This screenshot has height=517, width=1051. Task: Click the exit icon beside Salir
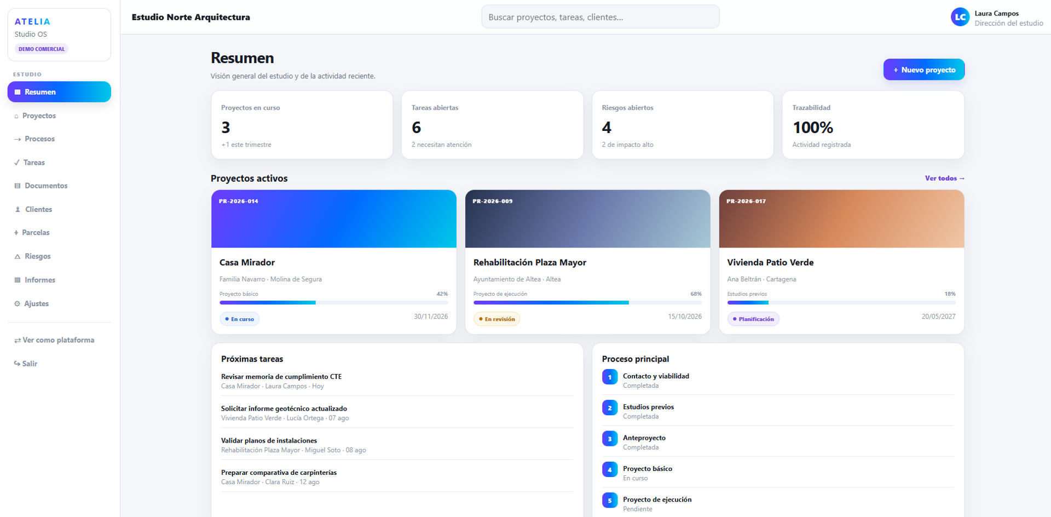pyautogui.click(x=17, y=364)
